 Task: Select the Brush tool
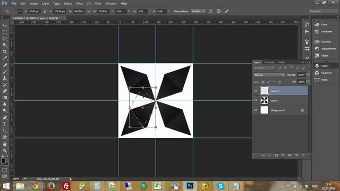(x=5, y=72)
